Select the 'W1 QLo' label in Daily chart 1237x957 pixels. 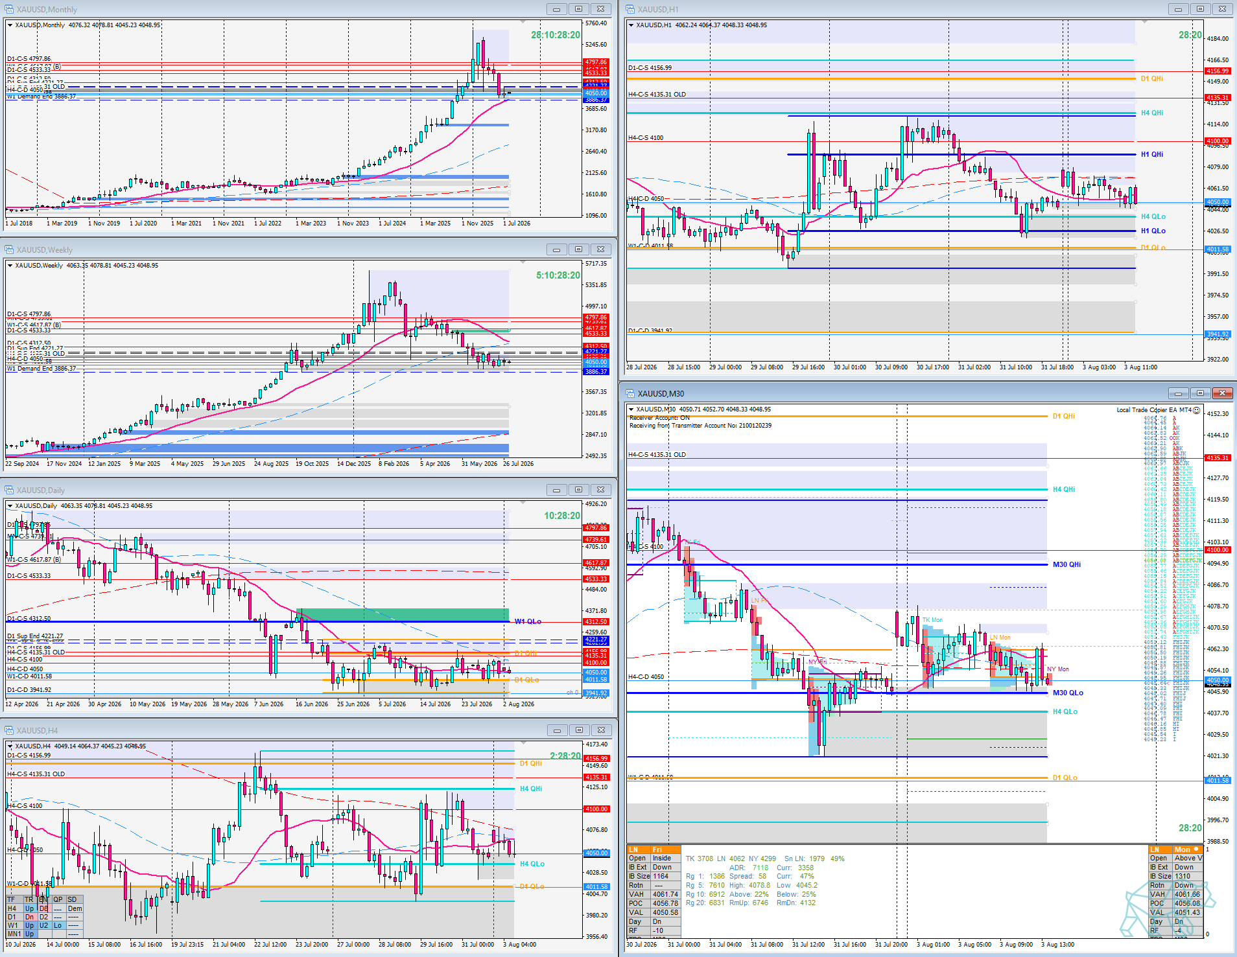[528, 621]
